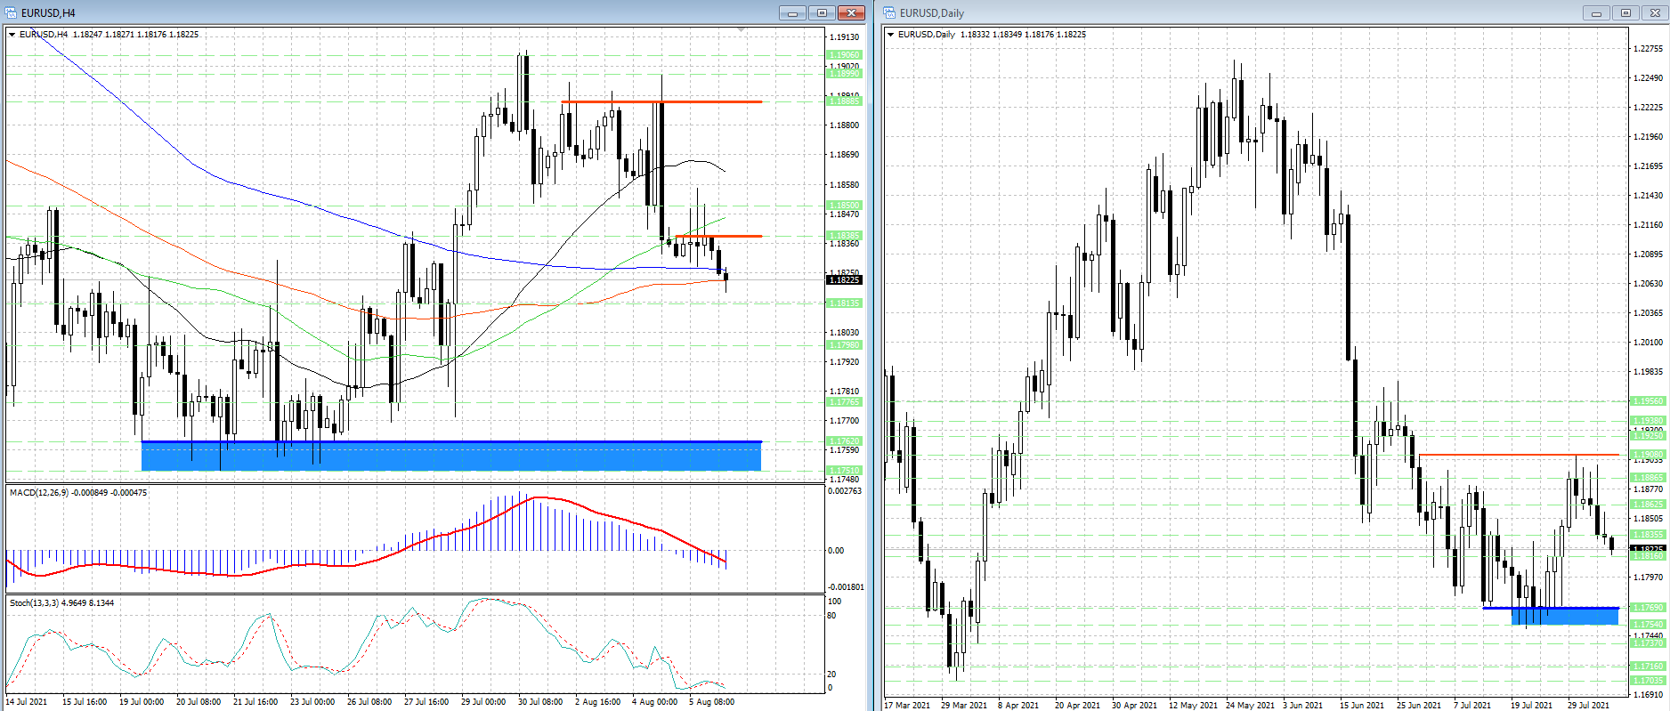
Task: Click the EURUSD,Daily window chart icon
Action: [x=889, y=12]
